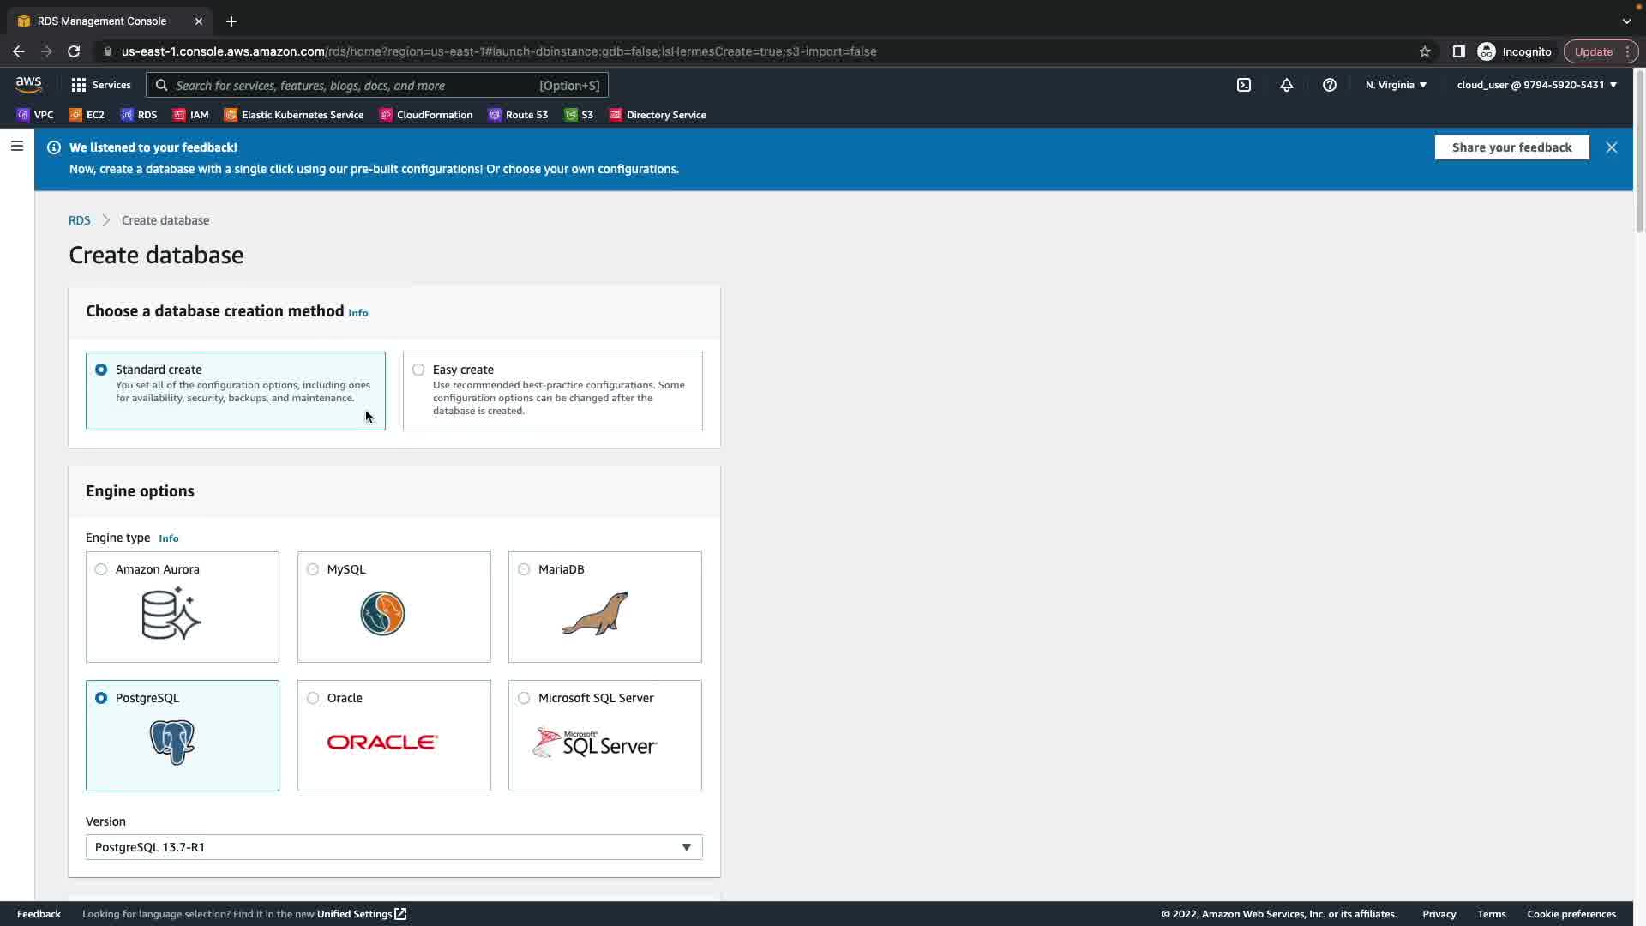Image resolution: width=1646 pixels, height=926 pixels.
Task: Select the Easy create radio option
Action: coord(418,370)
